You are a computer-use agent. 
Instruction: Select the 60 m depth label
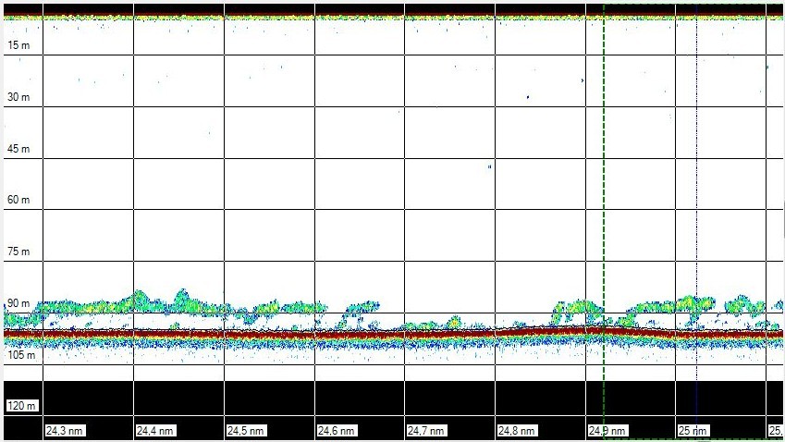(18, 201)
